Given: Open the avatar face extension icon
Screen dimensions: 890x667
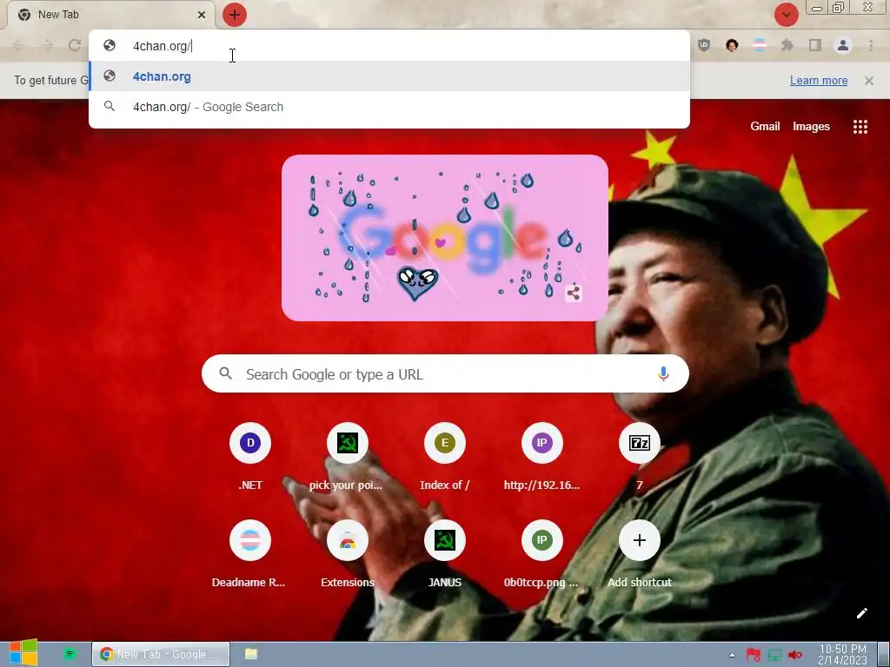Looking at the screenshot, I should pos(732,45).
